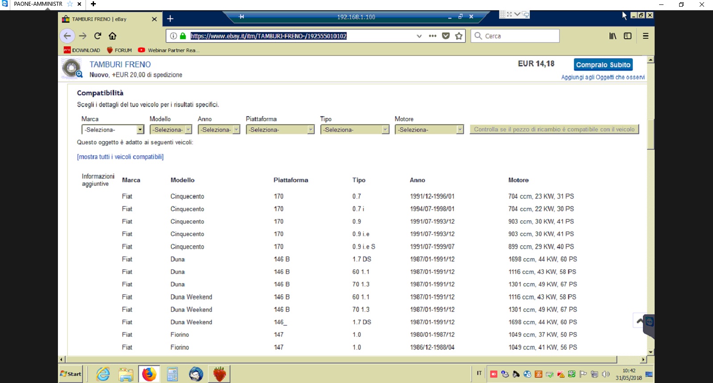Click the EUR 14,18 price text
Viewport: 713px width, 383px height.
(536, 64)
